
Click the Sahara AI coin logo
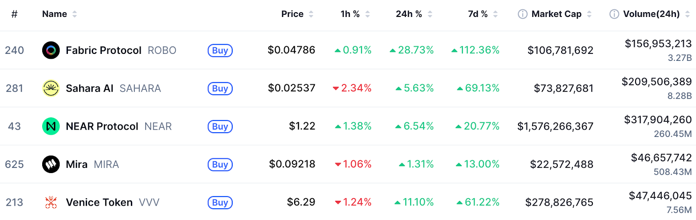pos(51,88)
